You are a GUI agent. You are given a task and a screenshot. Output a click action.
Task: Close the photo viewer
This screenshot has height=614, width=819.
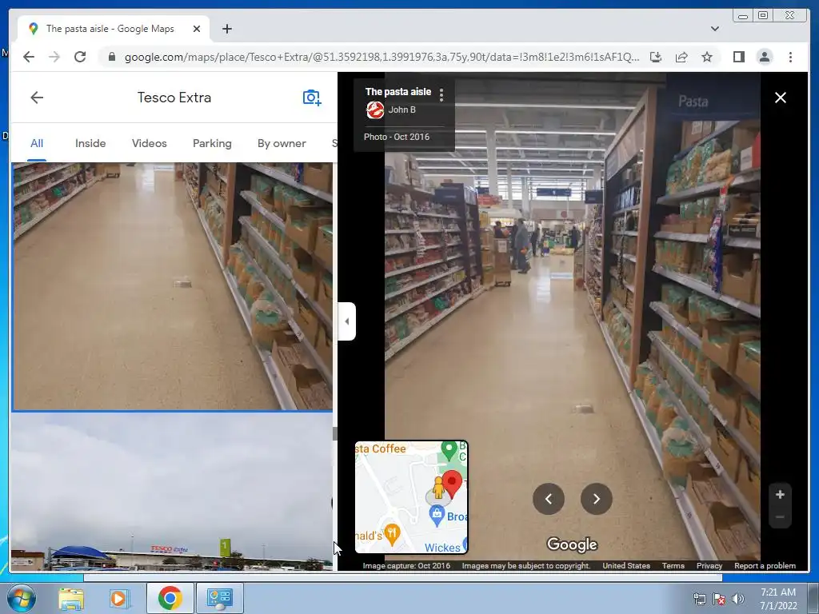pos(781,98)
